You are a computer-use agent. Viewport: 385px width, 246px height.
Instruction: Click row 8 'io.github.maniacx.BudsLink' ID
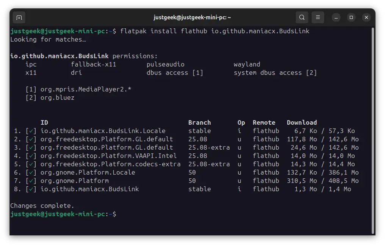(90, 189)
